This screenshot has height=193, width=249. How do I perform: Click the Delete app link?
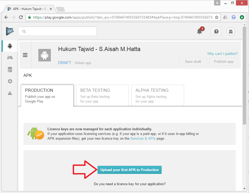coord(83,63)
